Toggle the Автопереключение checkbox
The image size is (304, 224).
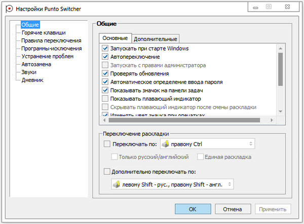click(105, 57)
